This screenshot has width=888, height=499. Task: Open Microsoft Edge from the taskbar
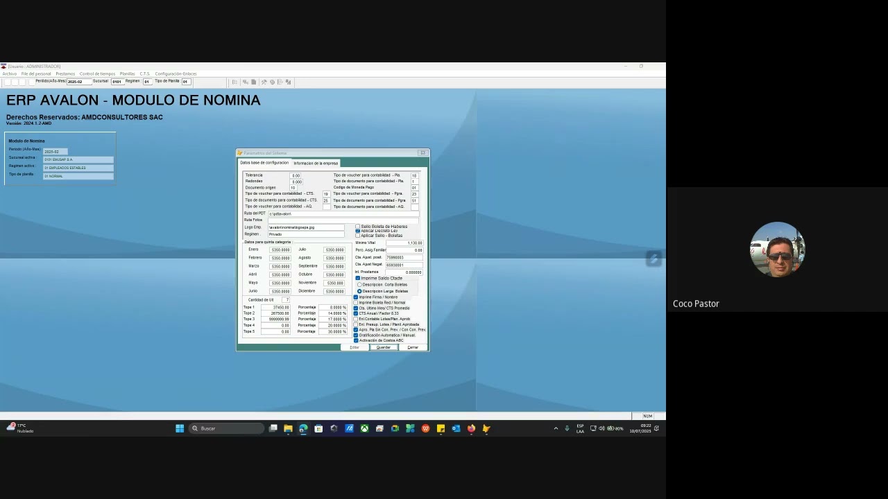click(x=303, y=428)
